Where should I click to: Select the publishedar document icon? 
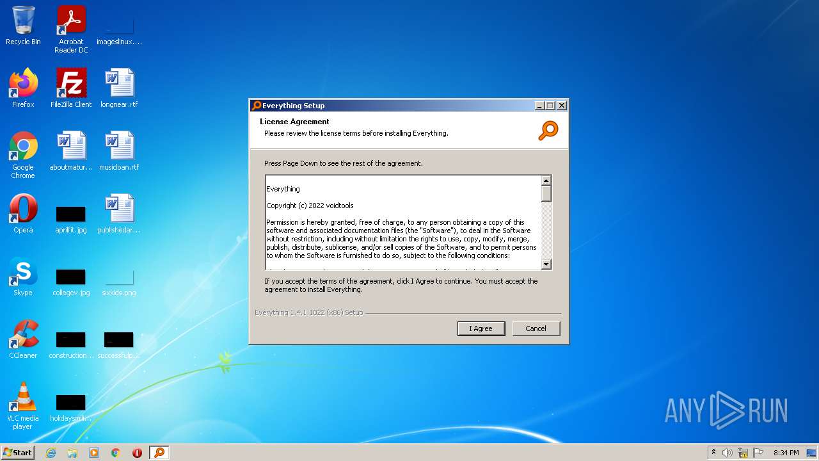pos(119,214)
